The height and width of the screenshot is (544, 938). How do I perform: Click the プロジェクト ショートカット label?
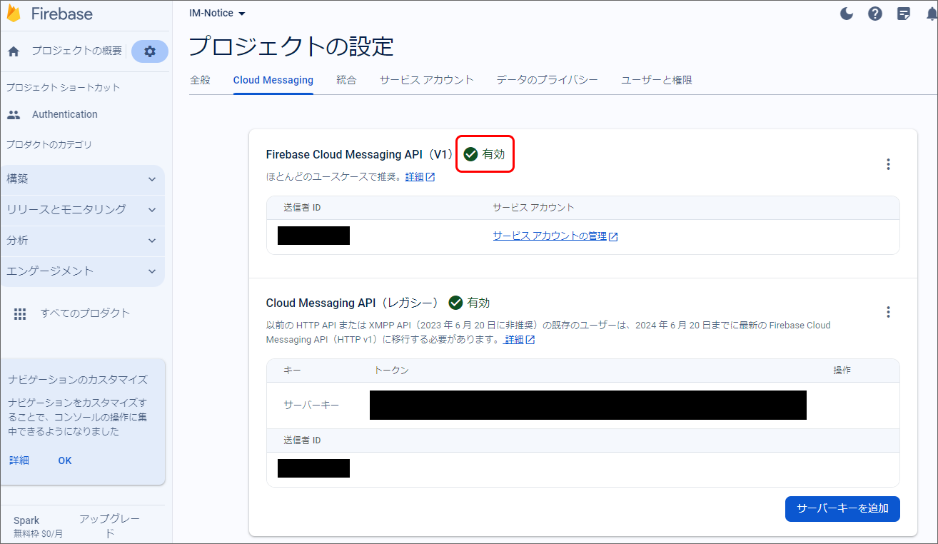tap(64, 88)
